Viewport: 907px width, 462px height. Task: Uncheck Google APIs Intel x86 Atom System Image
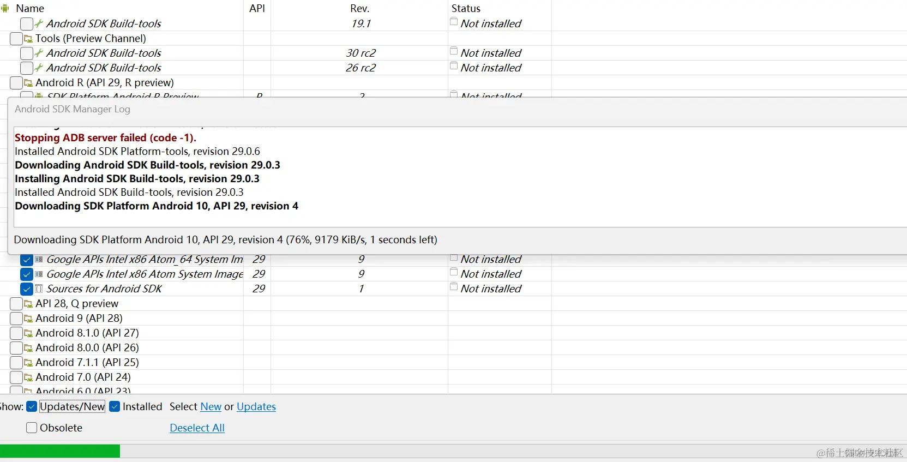(x=26, y=274)
